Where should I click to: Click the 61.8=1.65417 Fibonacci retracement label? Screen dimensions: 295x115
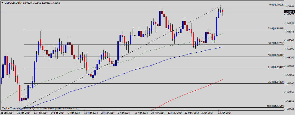pyautogui.click(x=276, y=67)
